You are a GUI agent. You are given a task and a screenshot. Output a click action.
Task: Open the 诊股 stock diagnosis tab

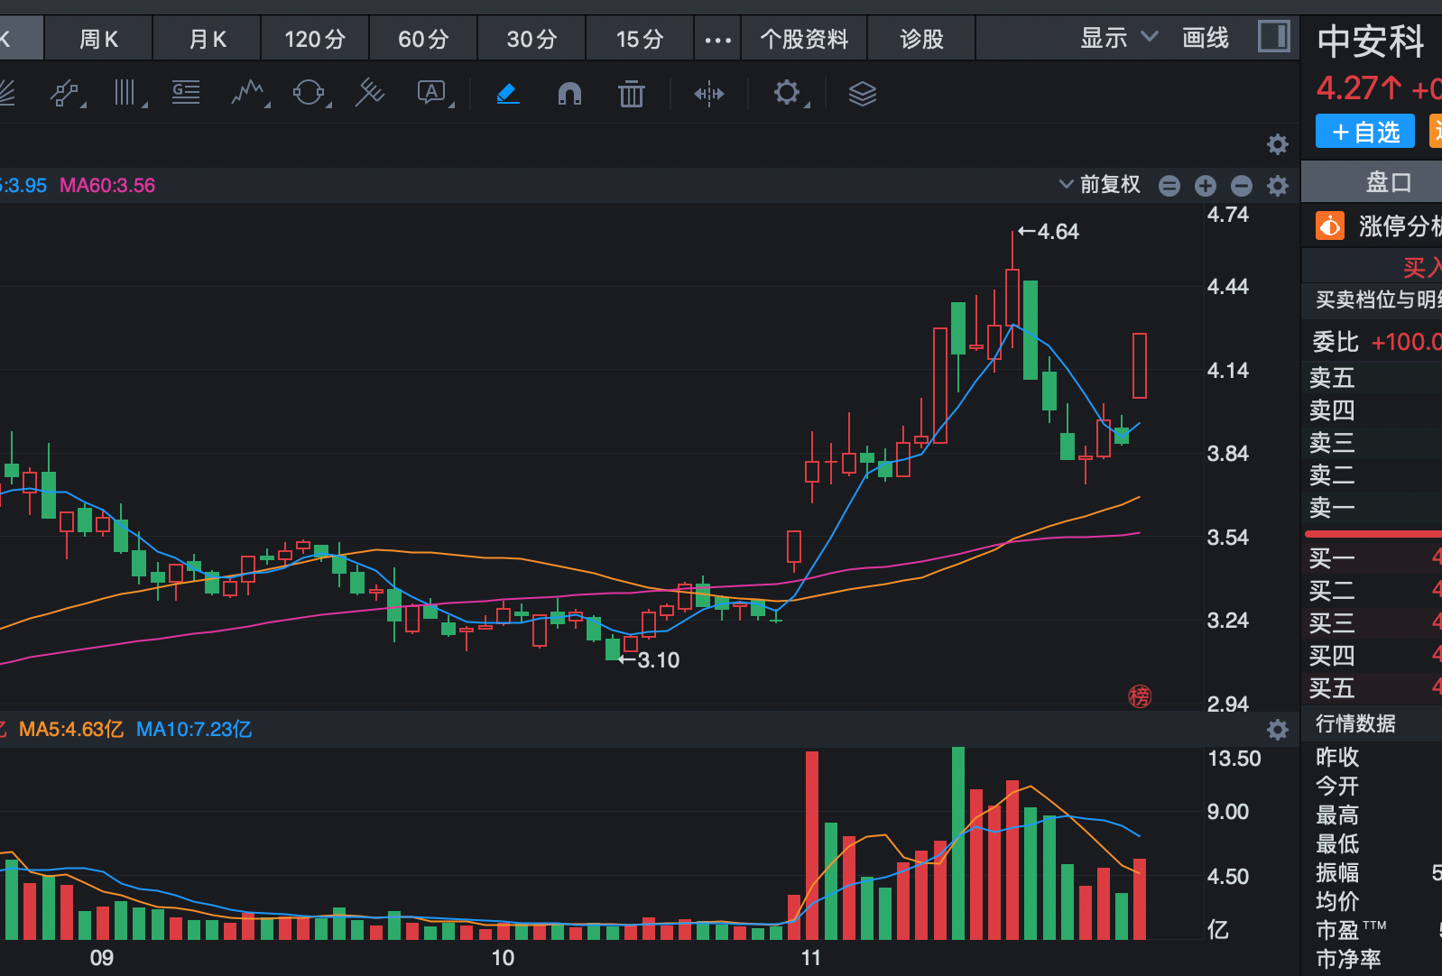click(x=921, y=39)
